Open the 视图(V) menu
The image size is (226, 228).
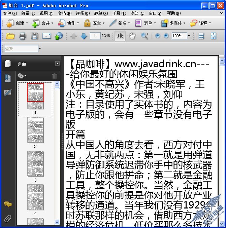46,13
